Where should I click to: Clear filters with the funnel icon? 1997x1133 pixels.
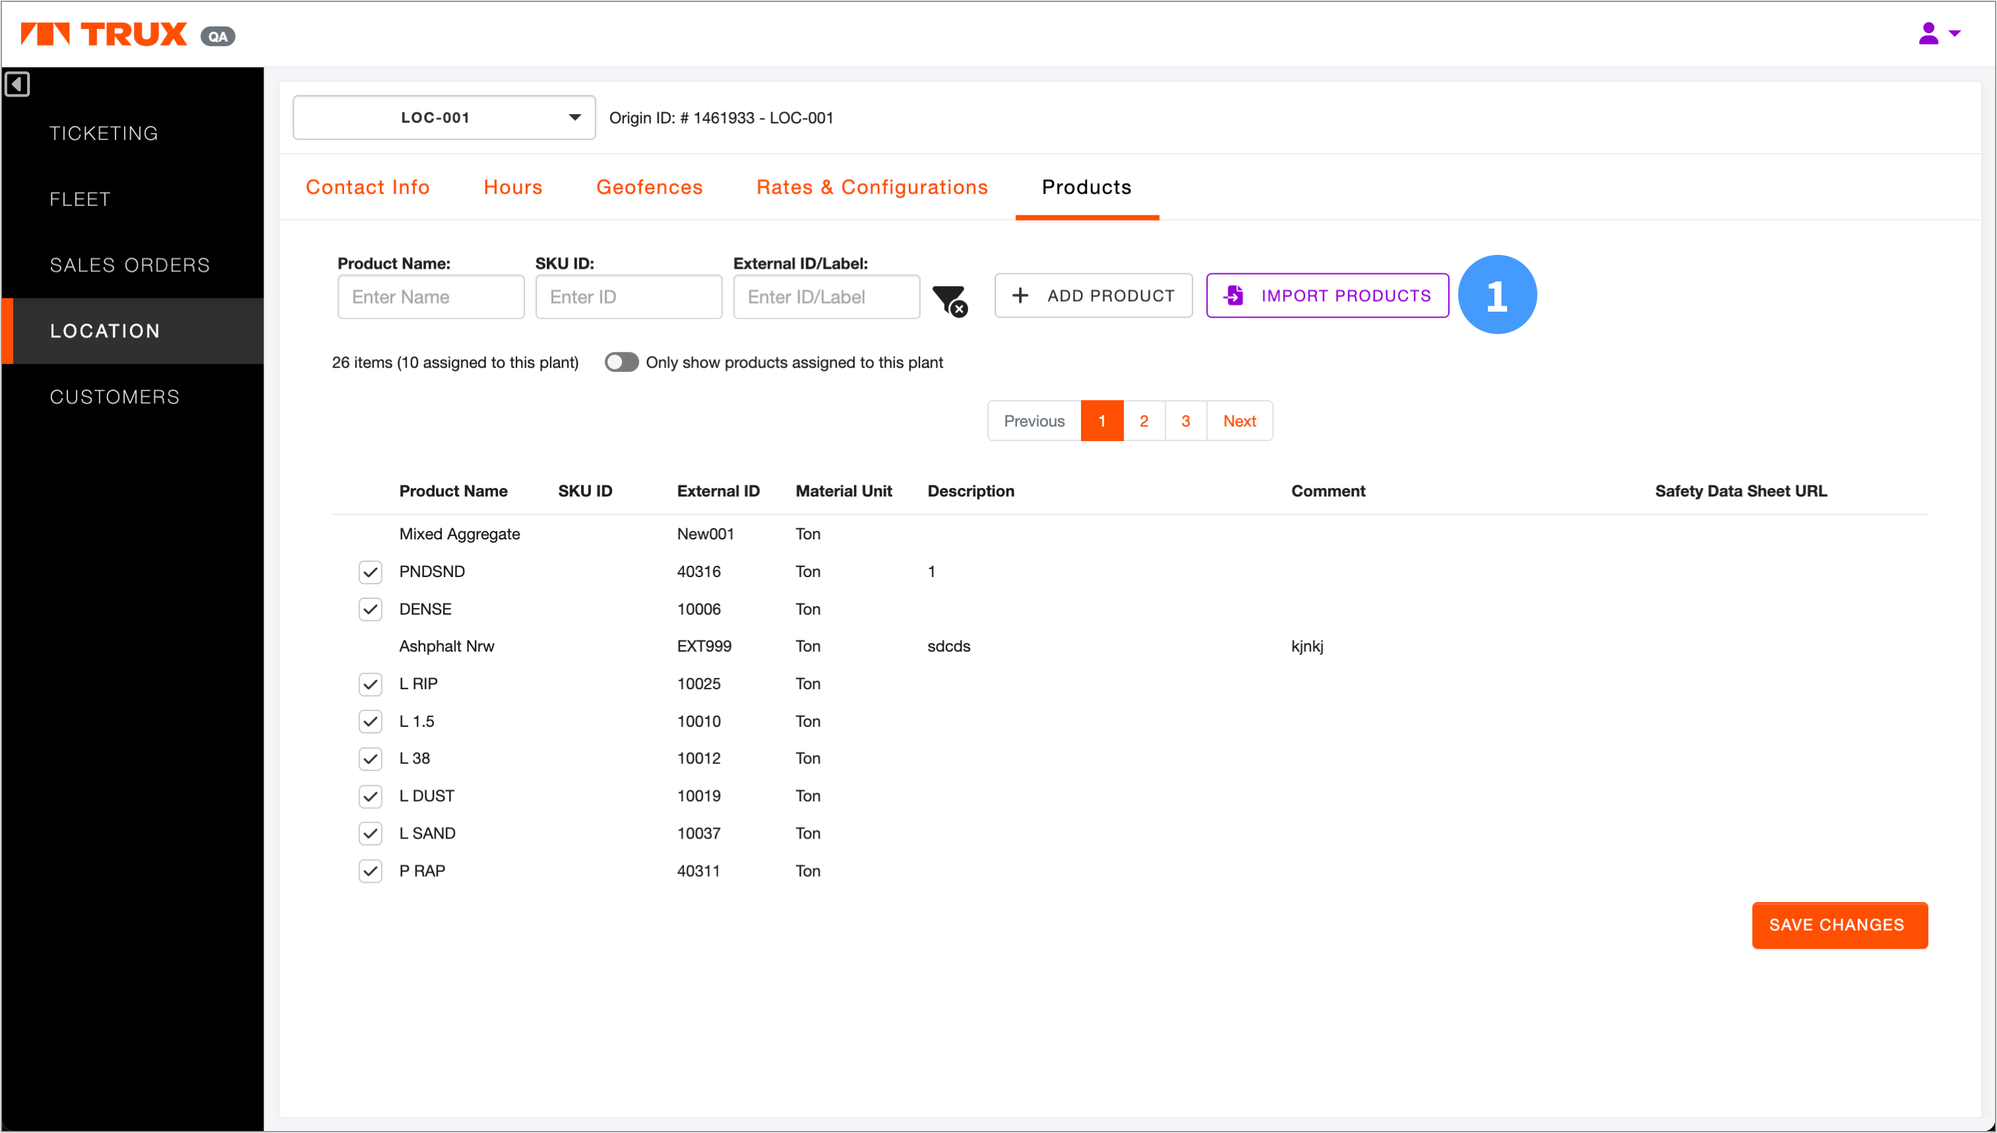pos(950,300)
